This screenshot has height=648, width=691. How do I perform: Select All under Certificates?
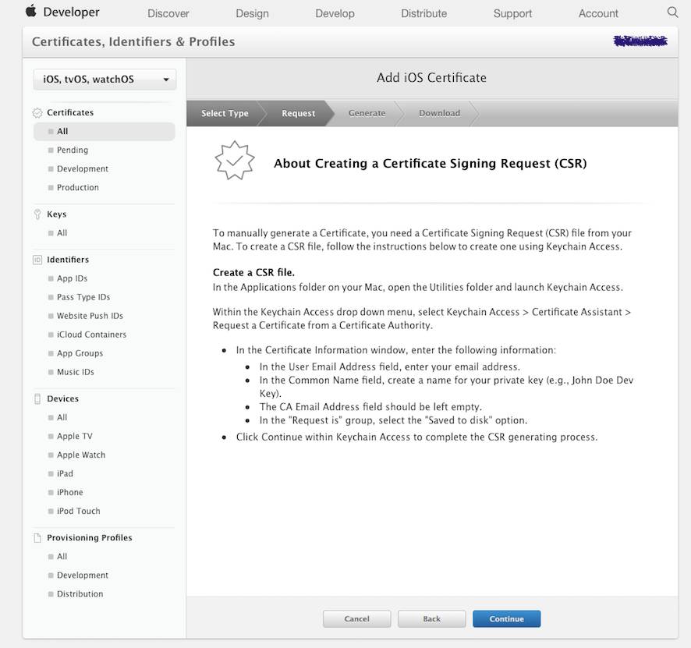pyautogui.click(x=105, y=132)
